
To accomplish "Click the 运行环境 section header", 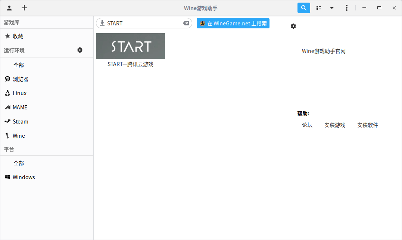I will pyautogui.click(x=14, y=50).
